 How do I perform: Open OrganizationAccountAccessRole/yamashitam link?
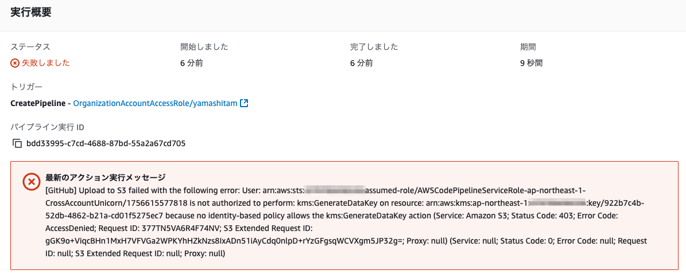pyautogui.click(x=156, y=104)
